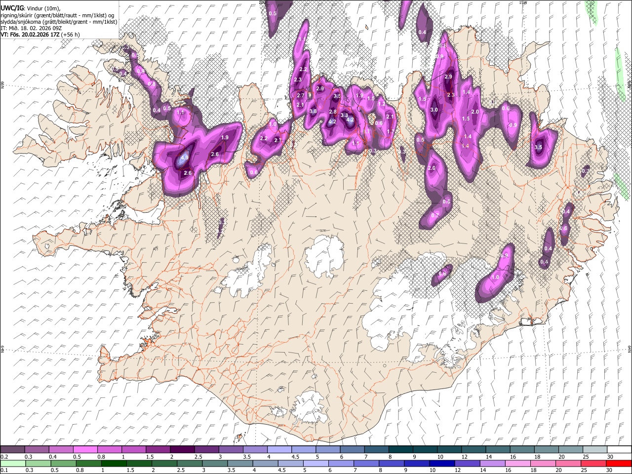The image size is (632, 474).
Task: Click the dark purple 2 swatch in upper legend
Action: [182, 449]
